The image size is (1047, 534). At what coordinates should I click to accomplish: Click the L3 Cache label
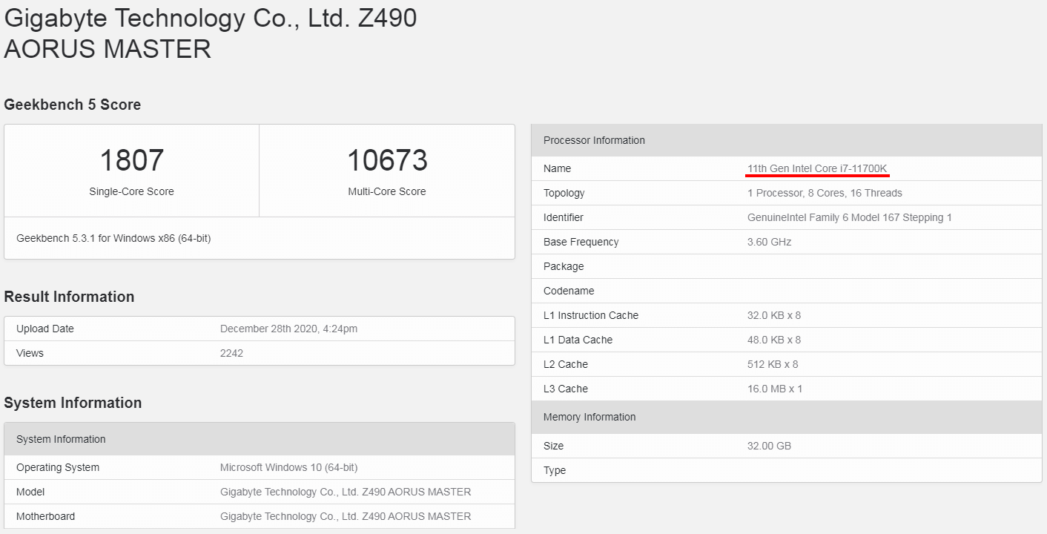[x=566, y=389]
